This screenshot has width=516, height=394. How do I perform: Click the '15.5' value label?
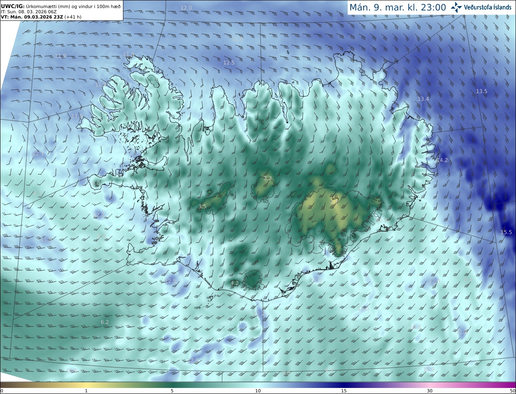coord(506,232)
